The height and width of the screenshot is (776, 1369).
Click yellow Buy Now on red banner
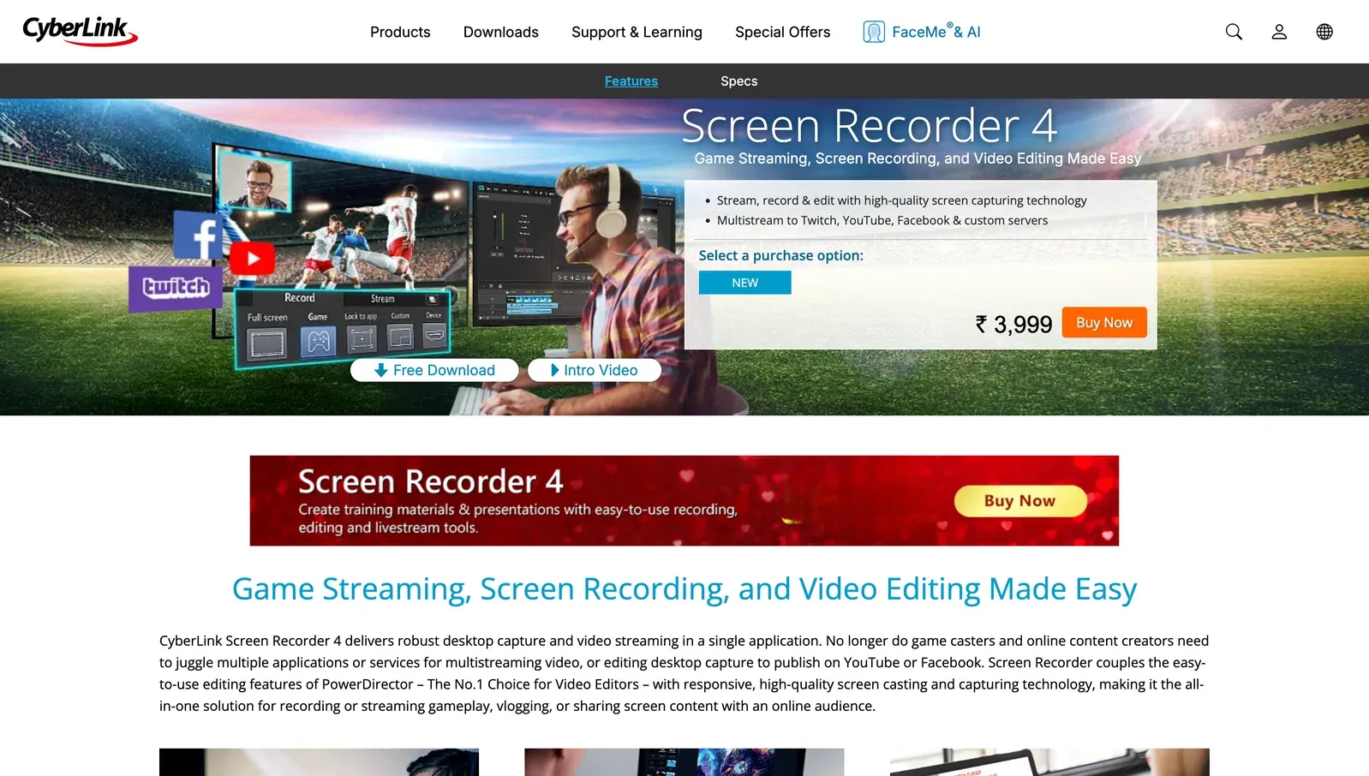[1020, 501]
